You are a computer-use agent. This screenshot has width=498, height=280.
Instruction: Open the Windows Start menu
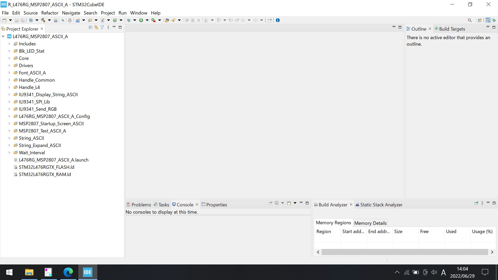[x=9, y=272]
